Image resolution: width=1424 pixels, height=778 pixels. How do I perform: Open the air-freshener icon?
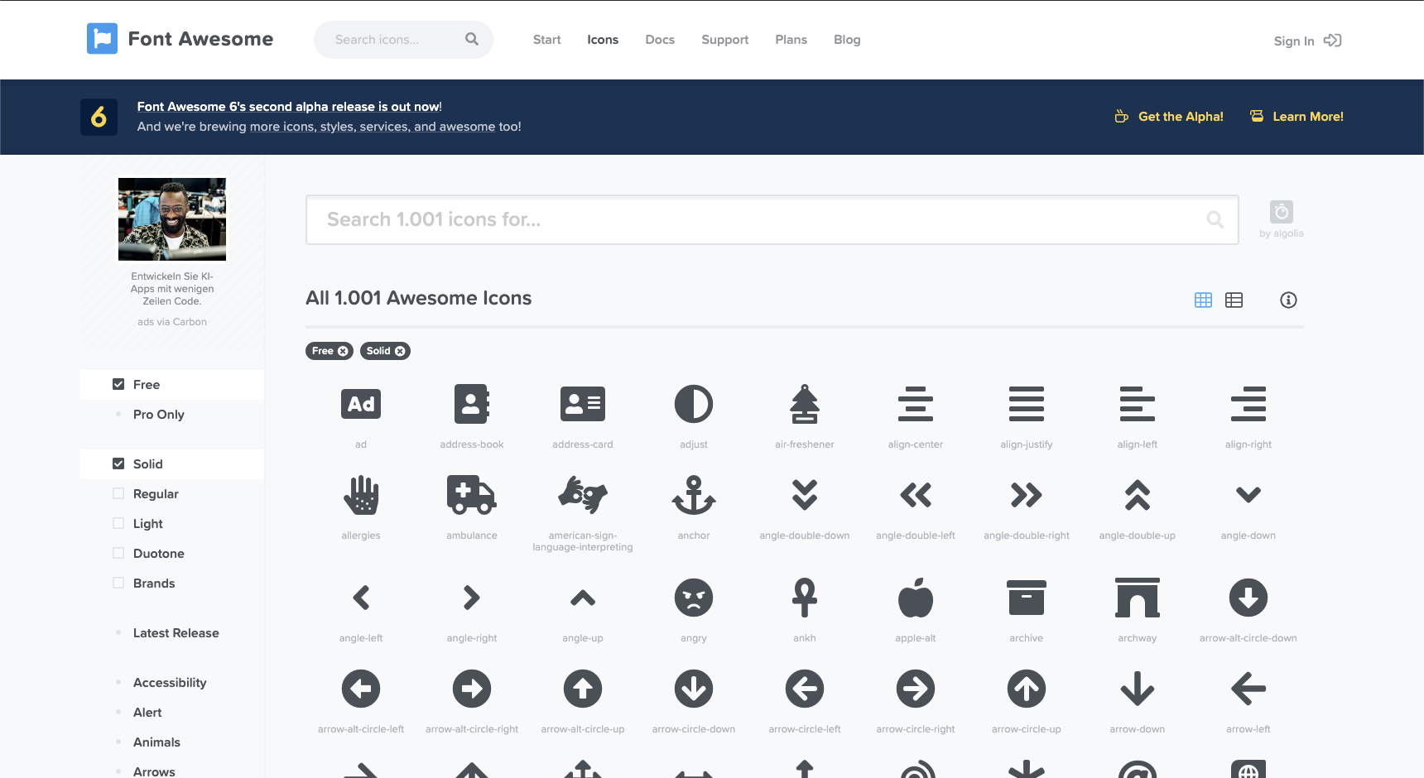tap(805, 404)
